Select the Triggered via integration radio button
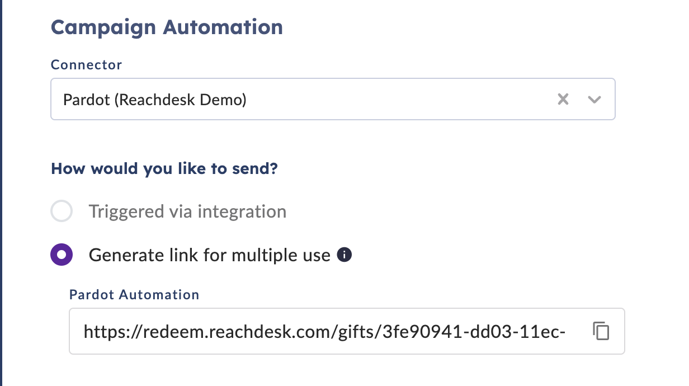Viewport: 689px width, 386px height. [x=62, y=211]
